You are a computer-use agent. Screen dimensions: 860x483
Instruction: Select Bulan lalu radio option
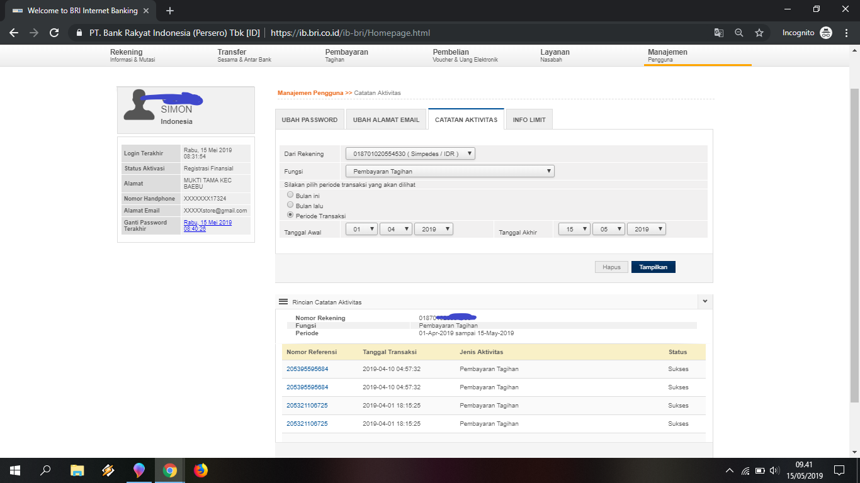290,205
